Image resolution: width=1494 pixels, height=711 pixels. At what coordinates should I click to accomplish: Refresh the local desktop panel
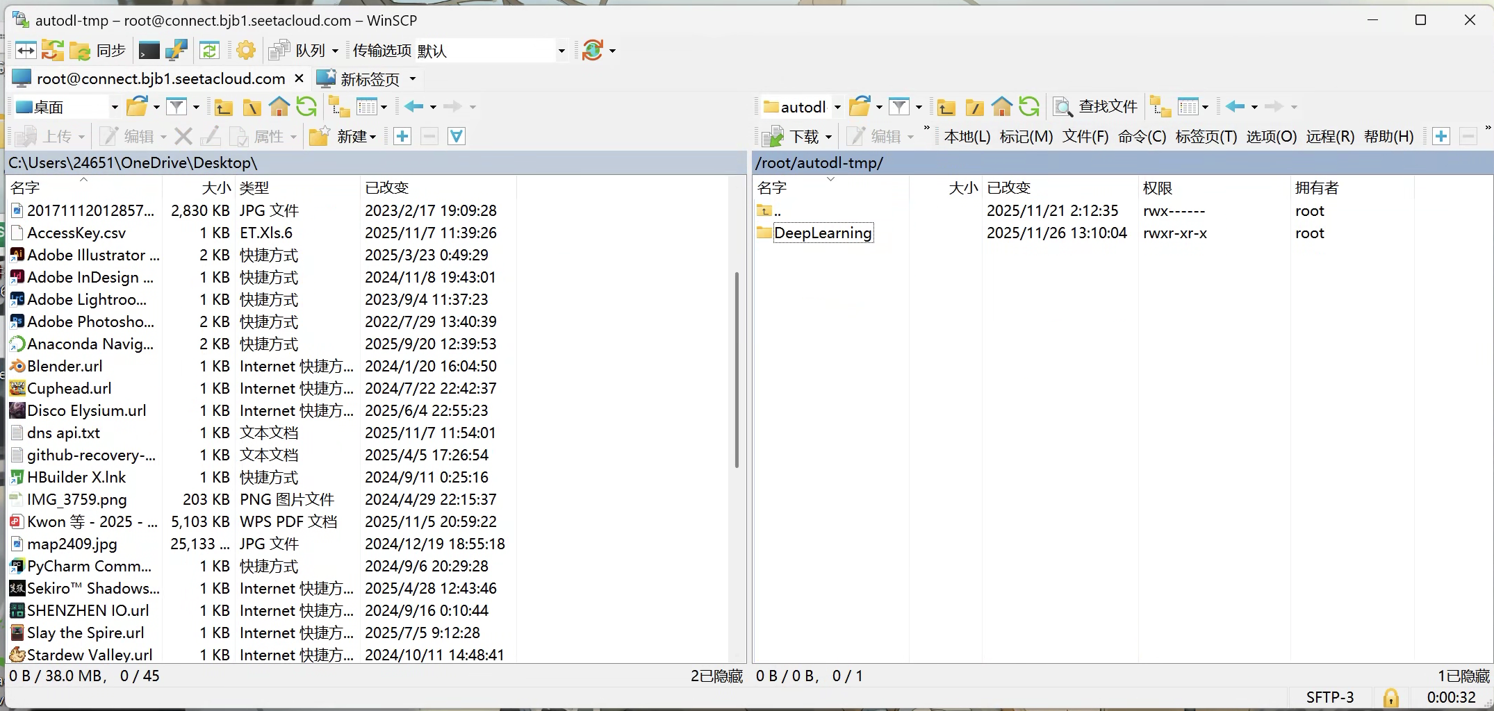(x=306, y=107)
